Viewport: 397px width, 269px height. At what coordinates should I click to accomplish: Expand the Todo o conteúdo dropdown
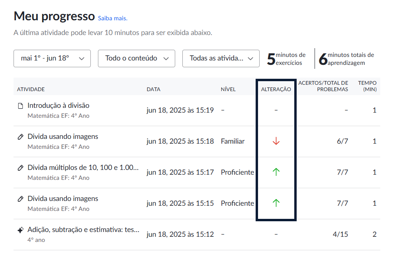[x=137, y=58]
